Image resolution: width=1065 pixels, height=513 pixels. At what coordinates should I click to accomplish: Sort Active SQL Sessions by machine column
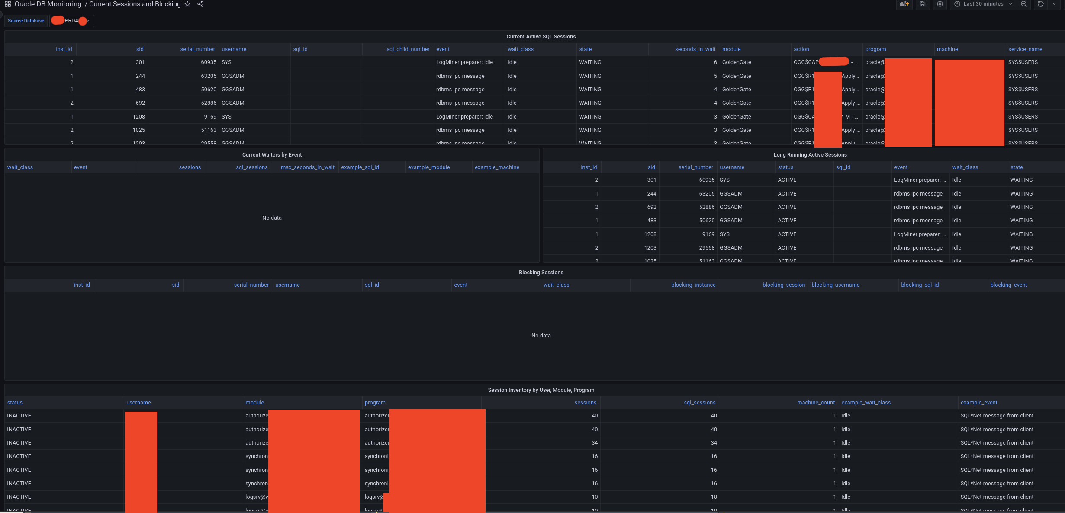point(947,49)
